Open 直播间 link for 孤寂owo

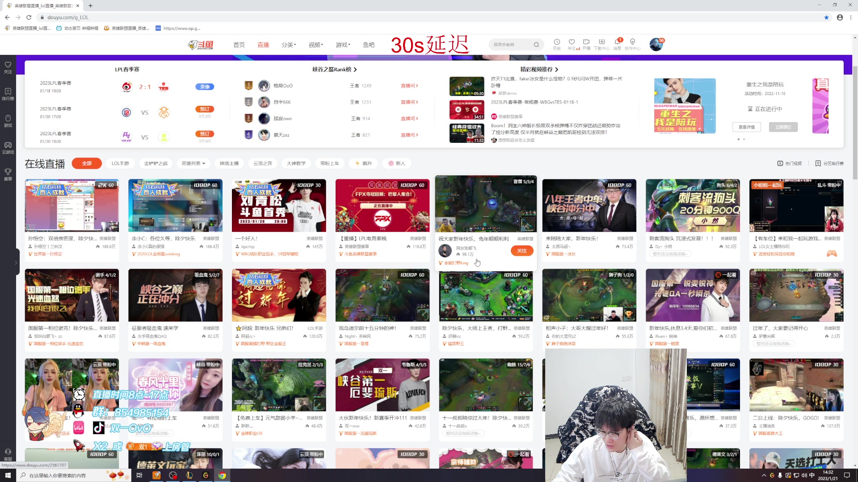point(409,119)
